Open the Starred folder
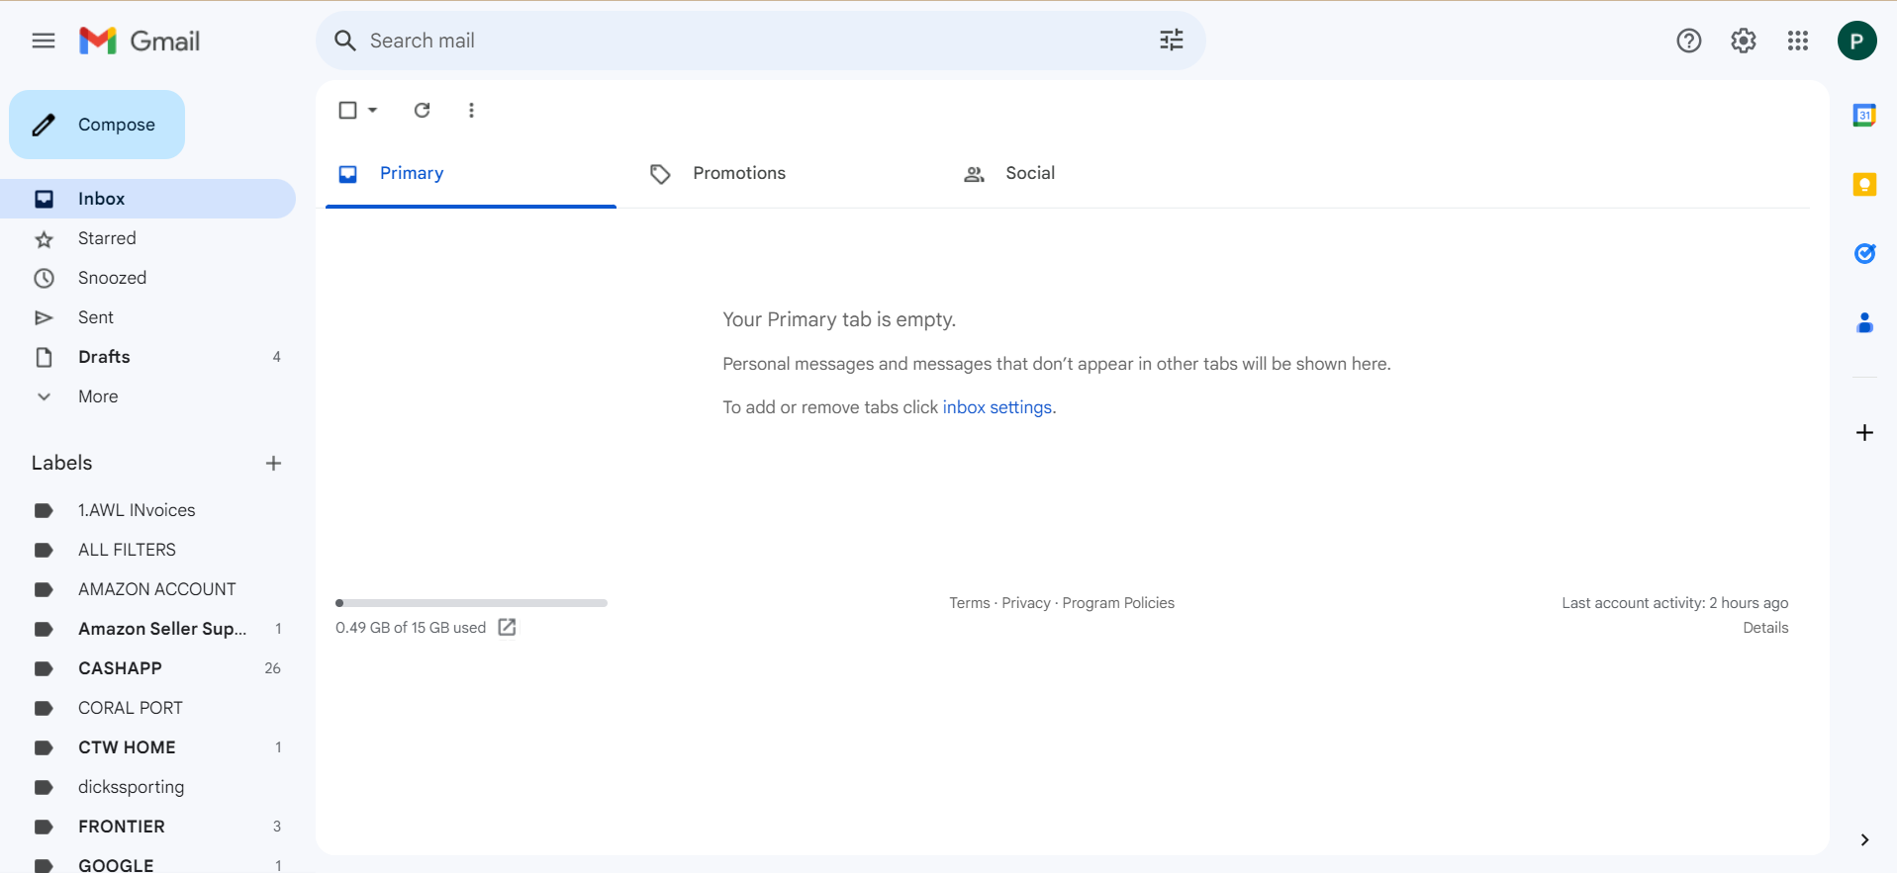 tap(147, 238)
